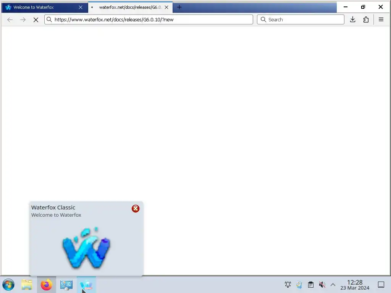Click inside the Search box

coord(301,20)
